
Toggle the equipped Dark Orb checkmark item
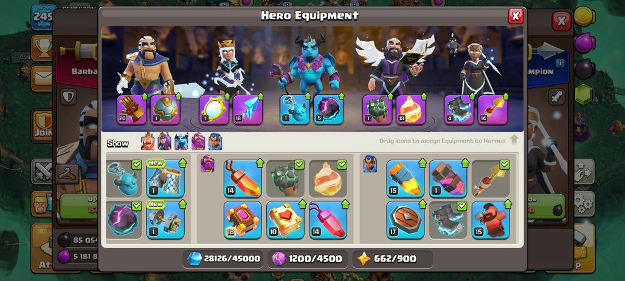coord(124,220)
